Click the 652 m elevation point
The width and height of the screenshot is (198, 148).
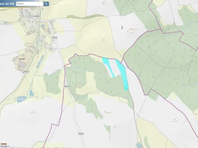(x=33, y=112)
